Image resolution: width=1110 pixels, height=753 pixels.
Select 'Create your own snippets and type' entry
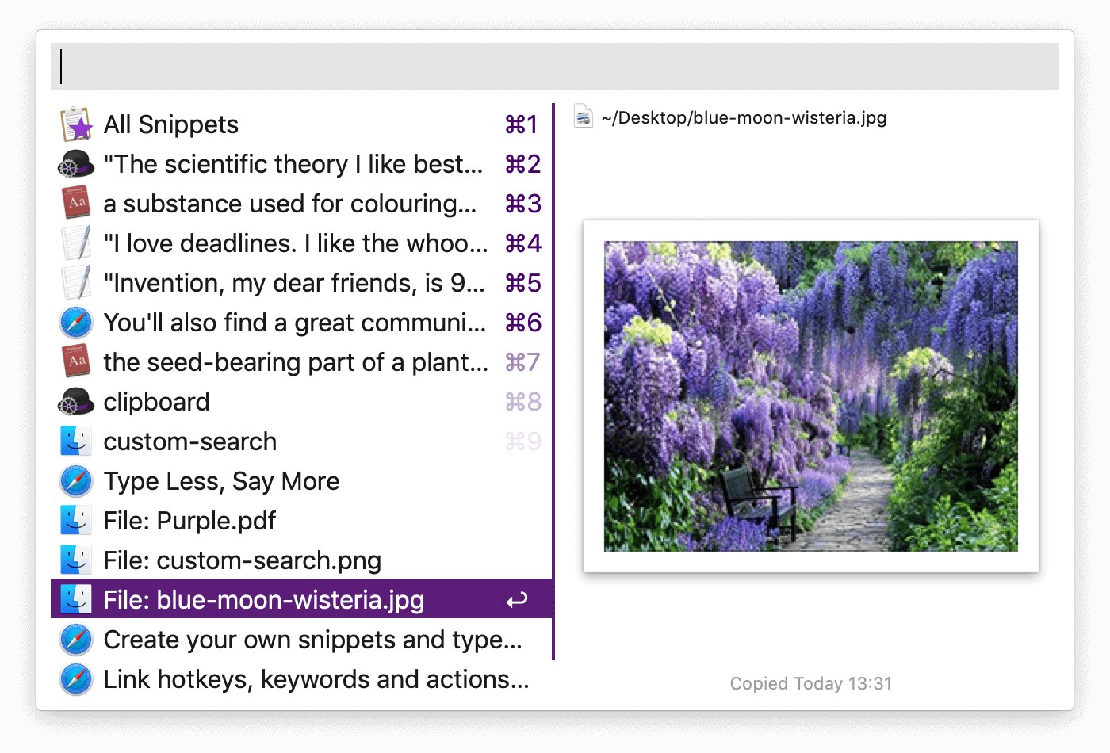[312, 640]
